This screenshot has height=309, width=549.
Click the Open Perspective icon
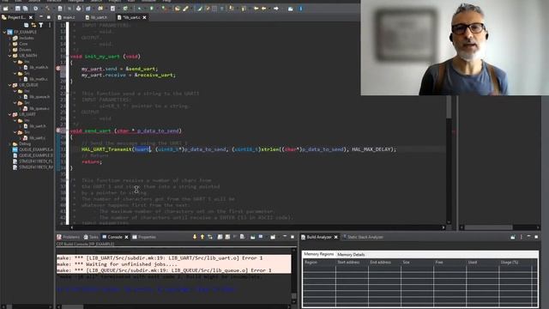[x=290, y=9]
